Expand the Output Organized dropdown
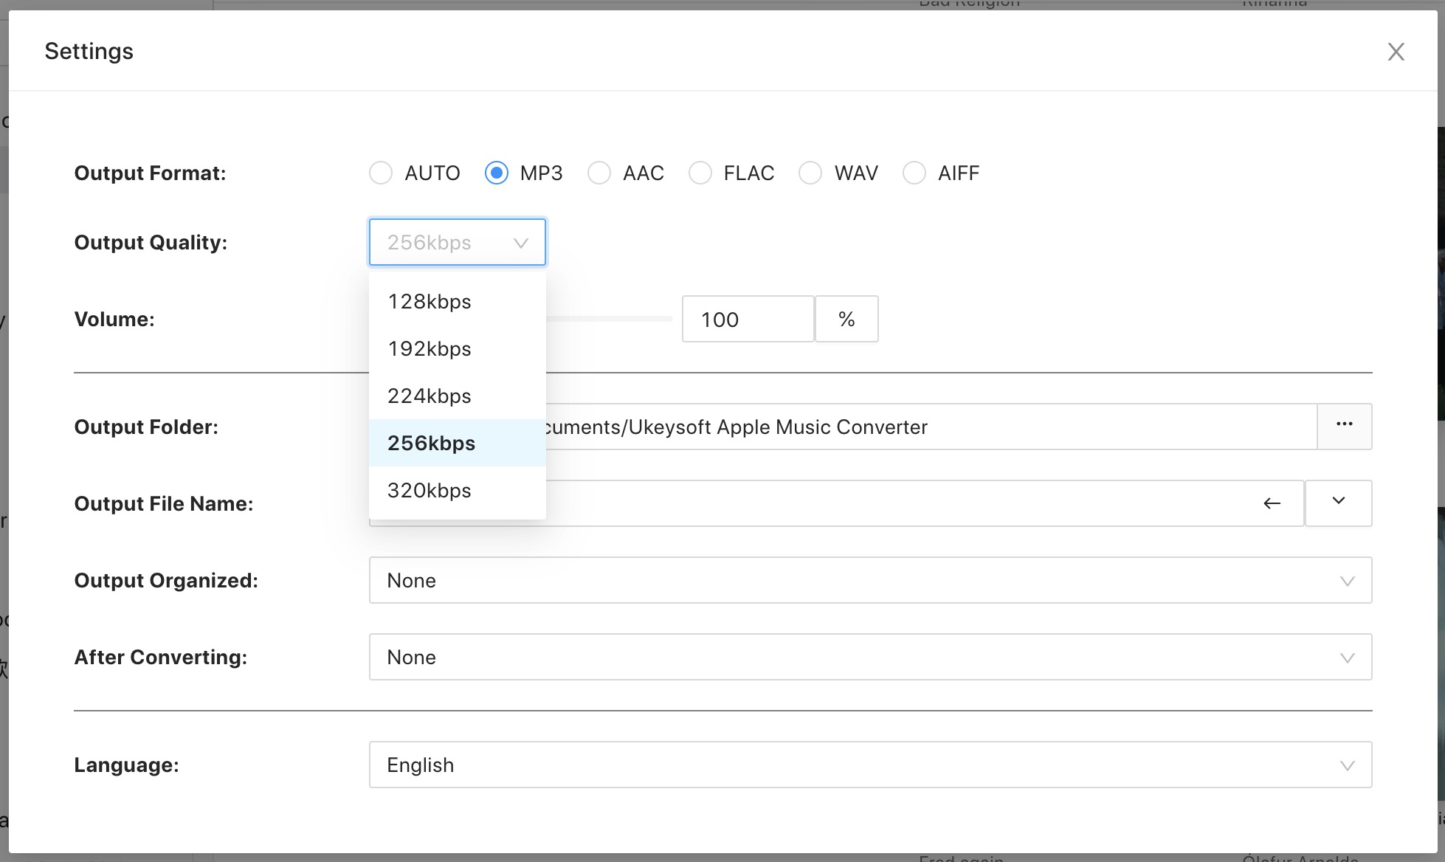The width and height of the screenshot is (1445, 862). coord(870,580)
